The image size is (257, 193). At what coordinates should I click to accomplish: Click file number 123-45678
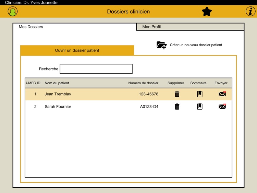pyautogui.click(x=148, y=94)
